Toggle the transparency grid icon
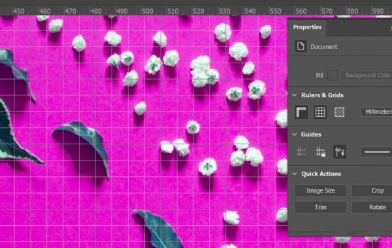 pos(339,112)
